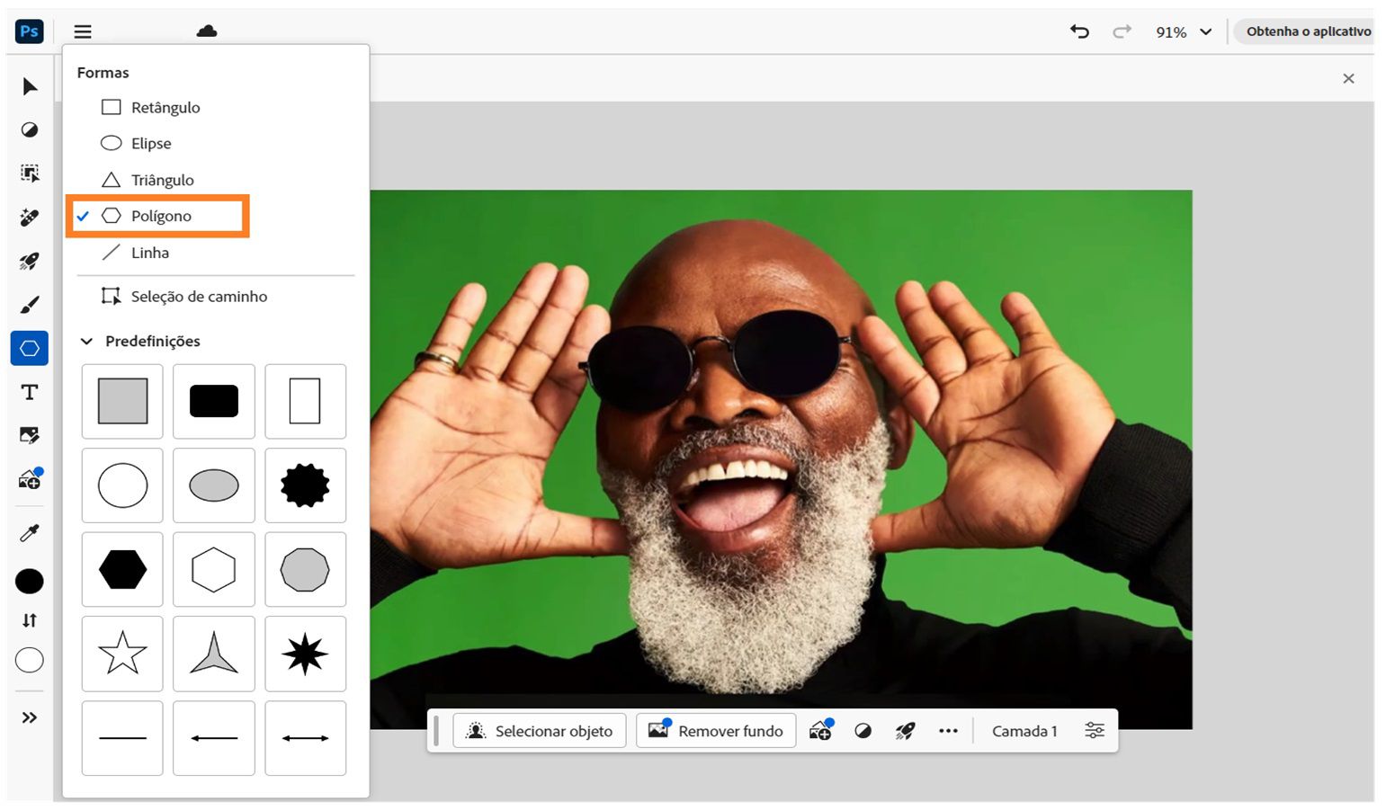
Task: Open the Shapes tool in the toolbar
Action: tap(29, 348)
